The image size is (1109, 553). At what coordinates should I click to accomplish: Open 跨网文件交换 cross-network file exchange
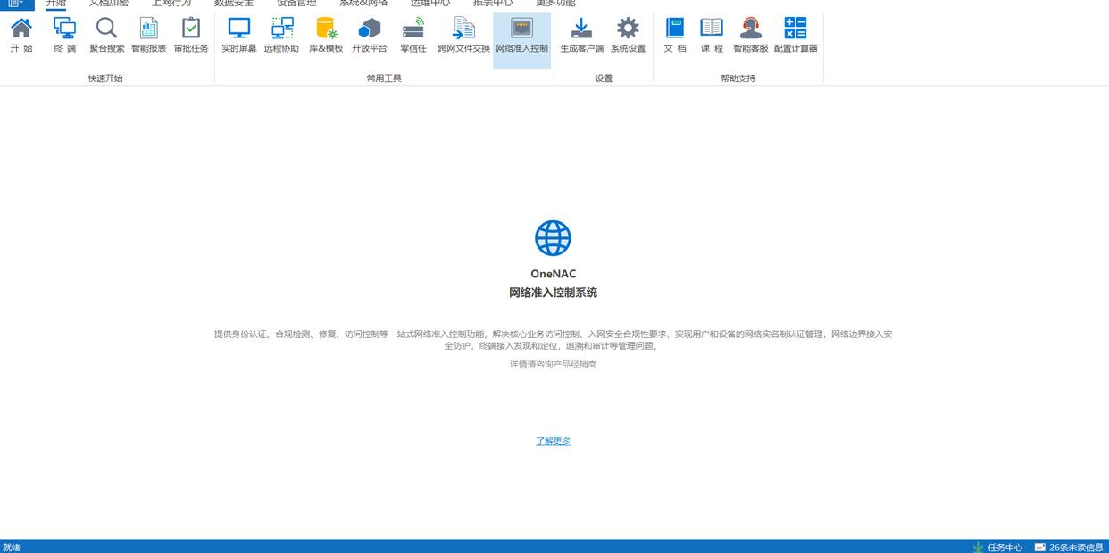coord(464,36)
